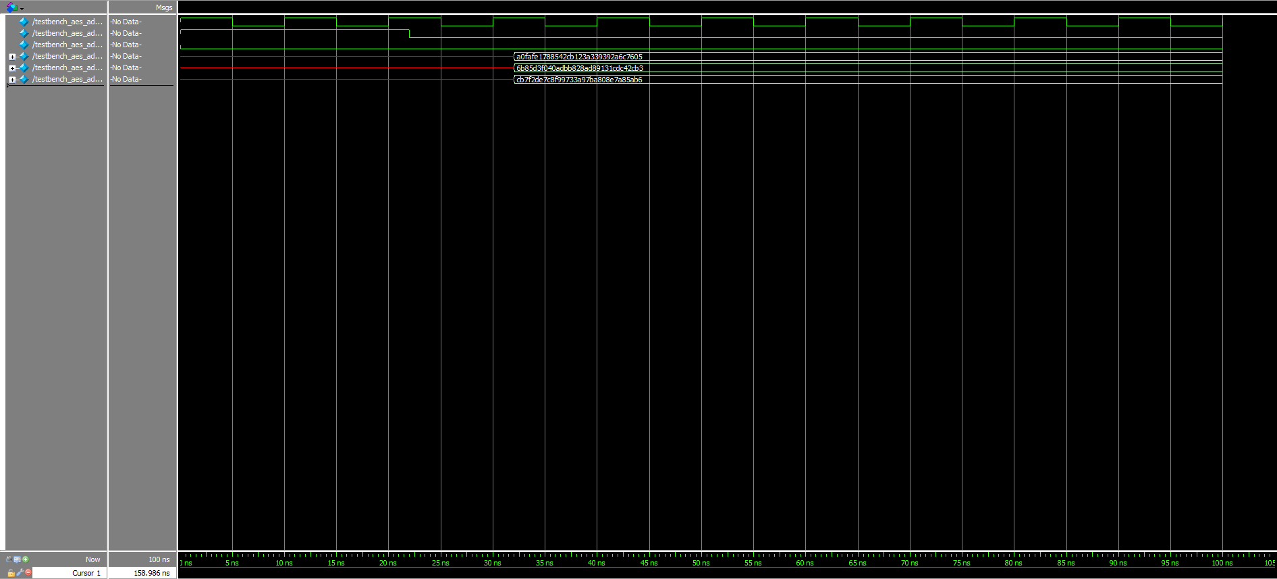The height and width of the screenshot is (579, 1277).
Task: Click the green insert cursor icon
Action: (x=26, y=559)
